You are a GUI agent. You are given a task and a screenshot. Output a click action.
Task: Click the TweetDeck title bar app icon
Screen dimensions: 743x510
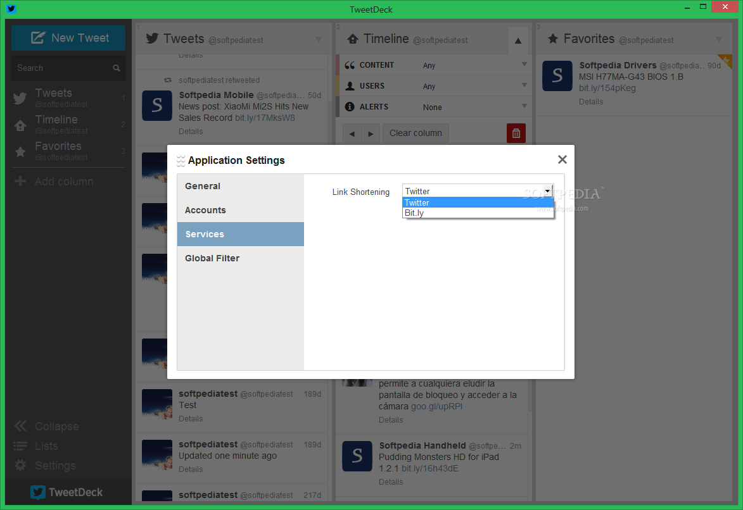tap(11, 8)
